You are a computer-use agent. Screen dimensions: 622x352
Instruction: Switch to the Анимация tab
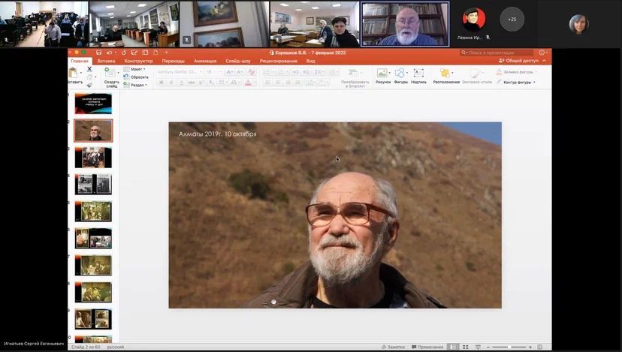[x=204, y=61]
